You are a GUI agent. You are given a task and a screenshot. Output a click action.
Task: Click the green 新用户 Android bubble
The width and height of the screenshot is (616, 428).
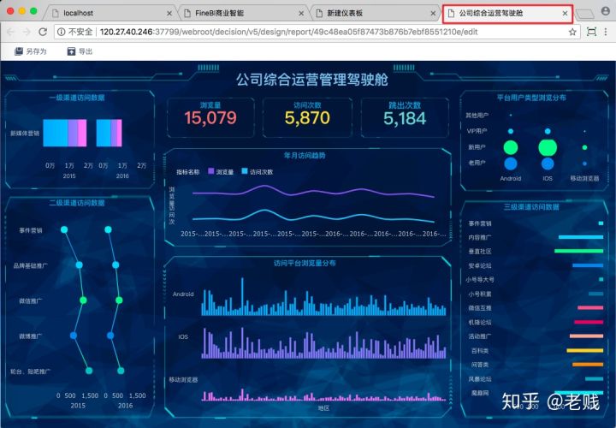pos(511,147)
